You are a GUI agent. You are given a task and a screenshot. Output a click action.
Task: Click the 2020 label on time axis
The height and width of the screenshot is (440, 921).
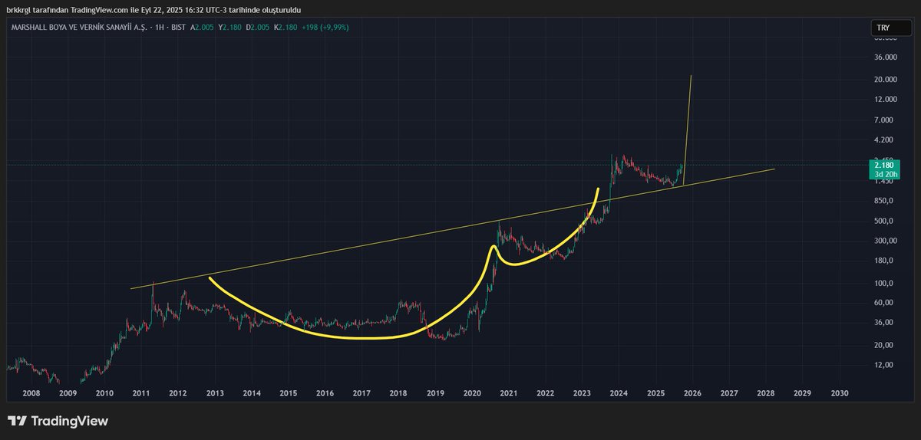tap(471, 392)
